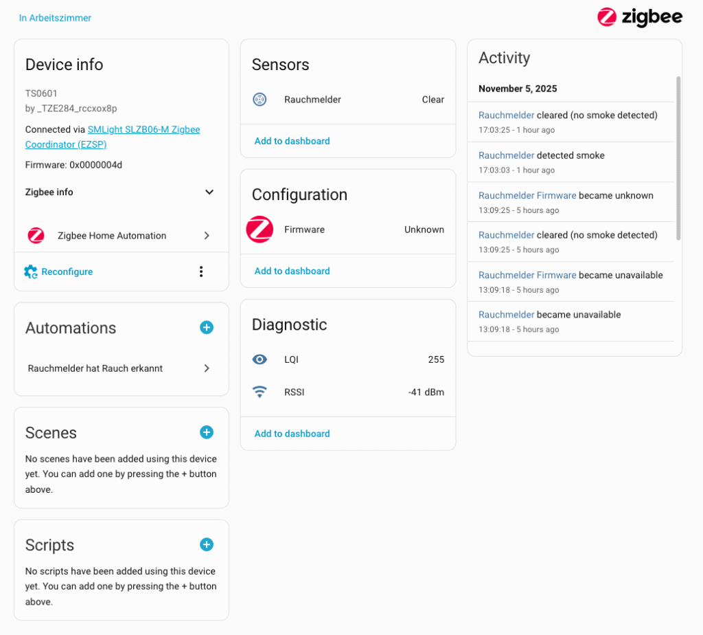Image resolution: width=703 pixels, height=635 pixels.
Task: Click the Firmware Zigbee icon in Configuration
Action: [x=260, y=230]
